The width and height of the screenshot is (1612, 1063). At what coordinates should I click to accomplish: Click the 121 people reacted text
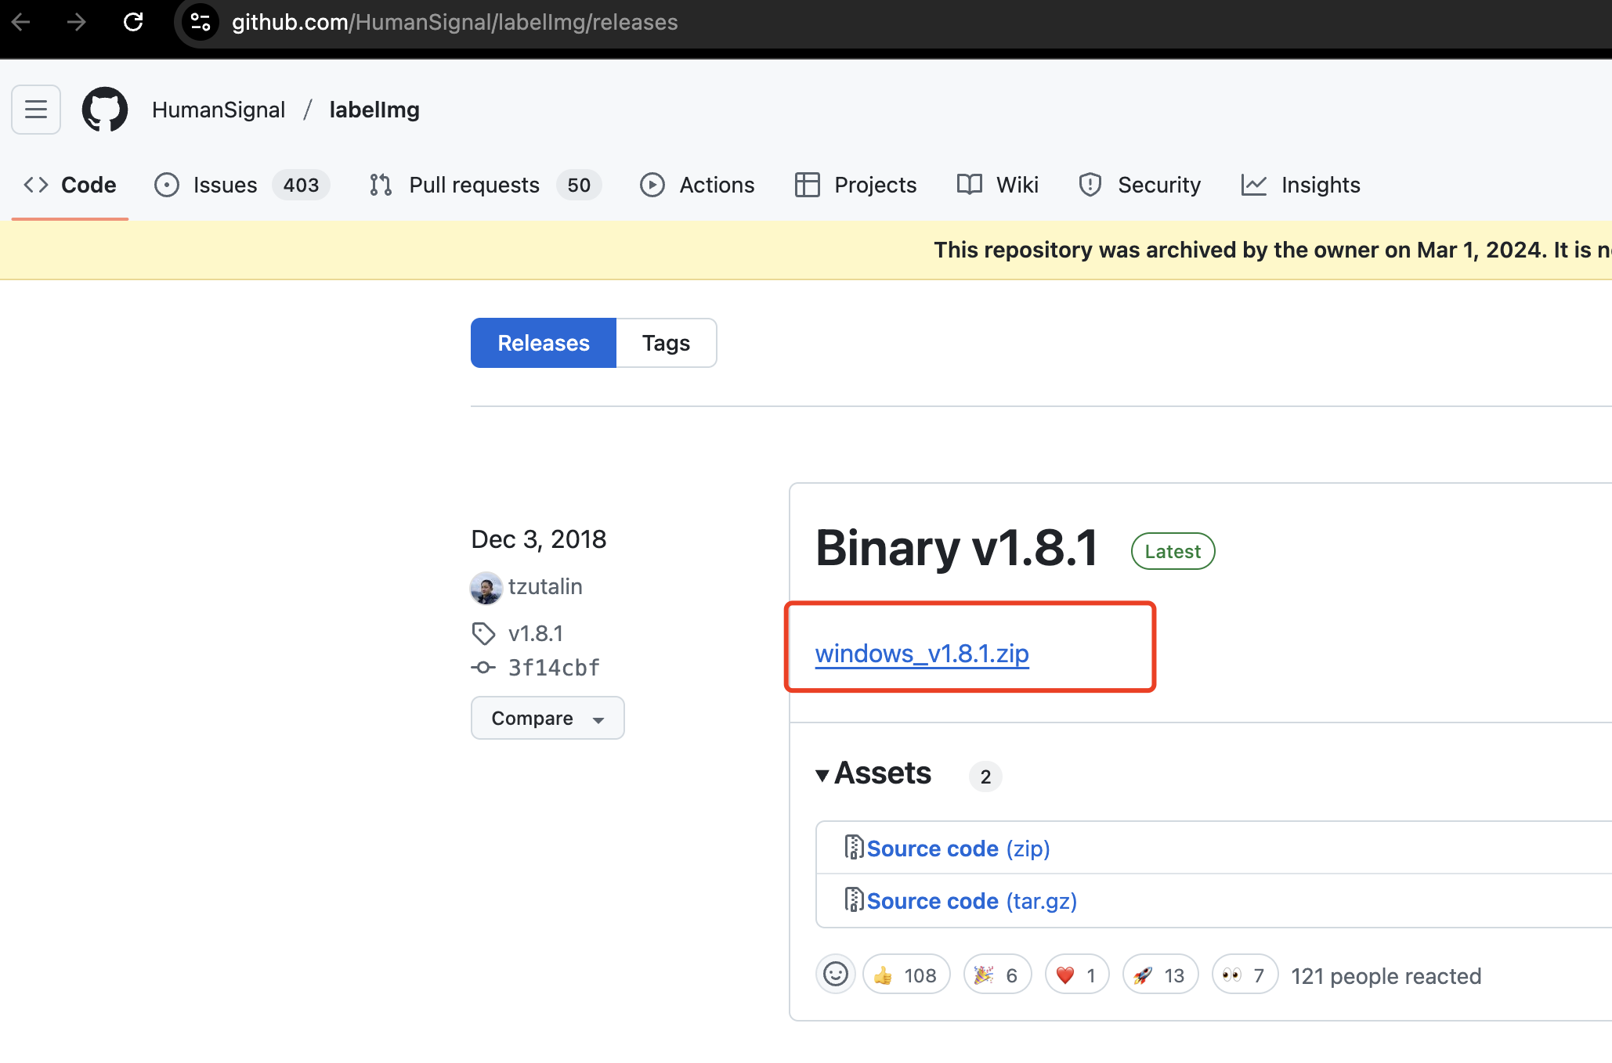[x=1386, y=976]
